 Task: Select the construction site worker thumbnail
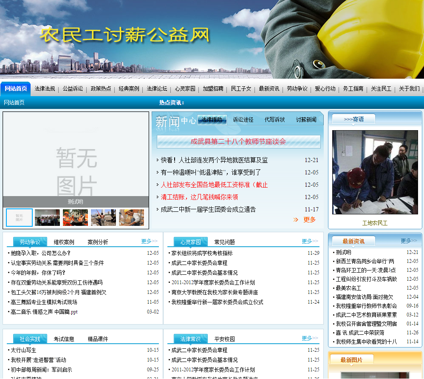click(x=103, y=217)
